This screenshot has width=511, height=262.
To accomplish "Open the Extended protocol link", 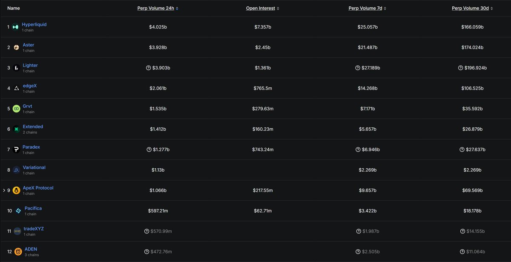I will [33, 127].
